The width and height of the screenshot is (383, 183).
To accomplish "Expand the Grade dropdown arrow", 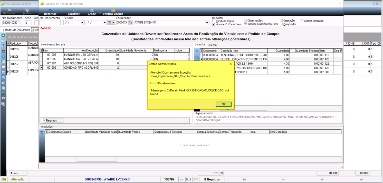I will (x=100, y=13).
